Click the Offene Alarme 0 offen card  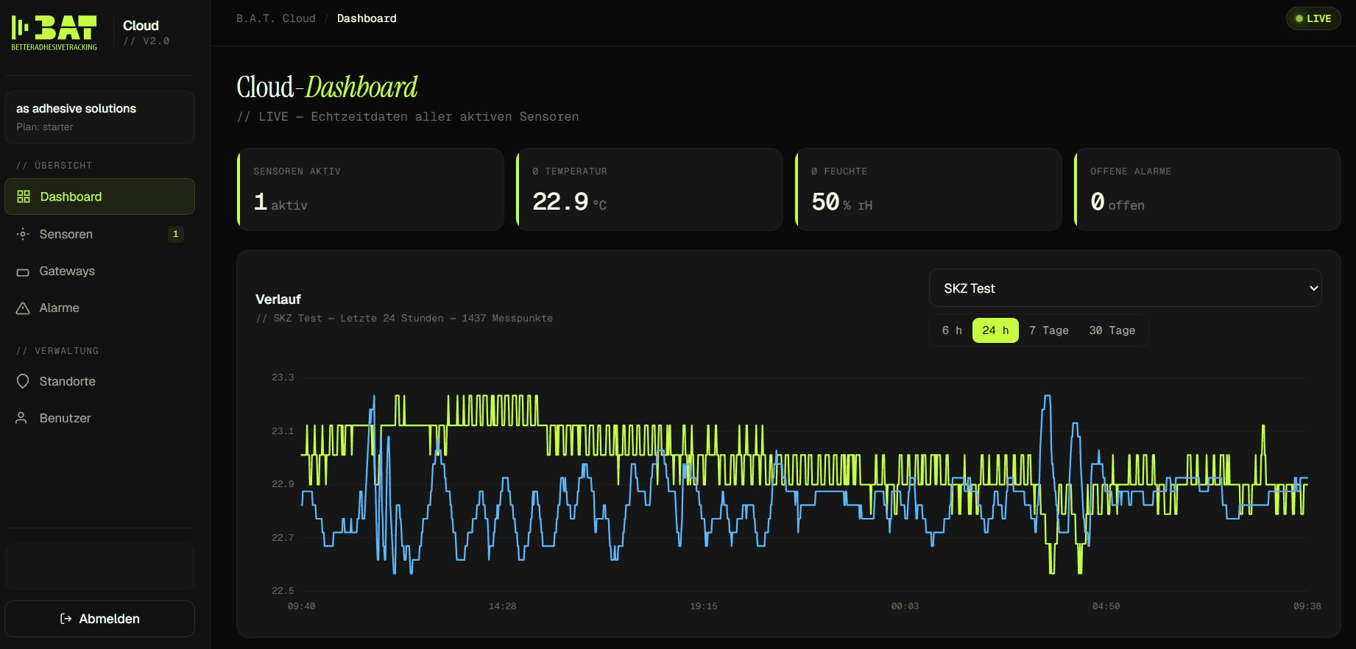[1207, 190]
